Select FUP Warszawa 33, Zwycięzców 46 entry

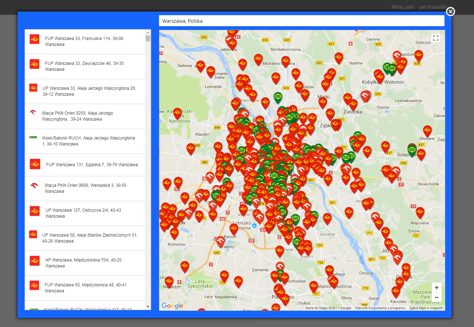85,67
